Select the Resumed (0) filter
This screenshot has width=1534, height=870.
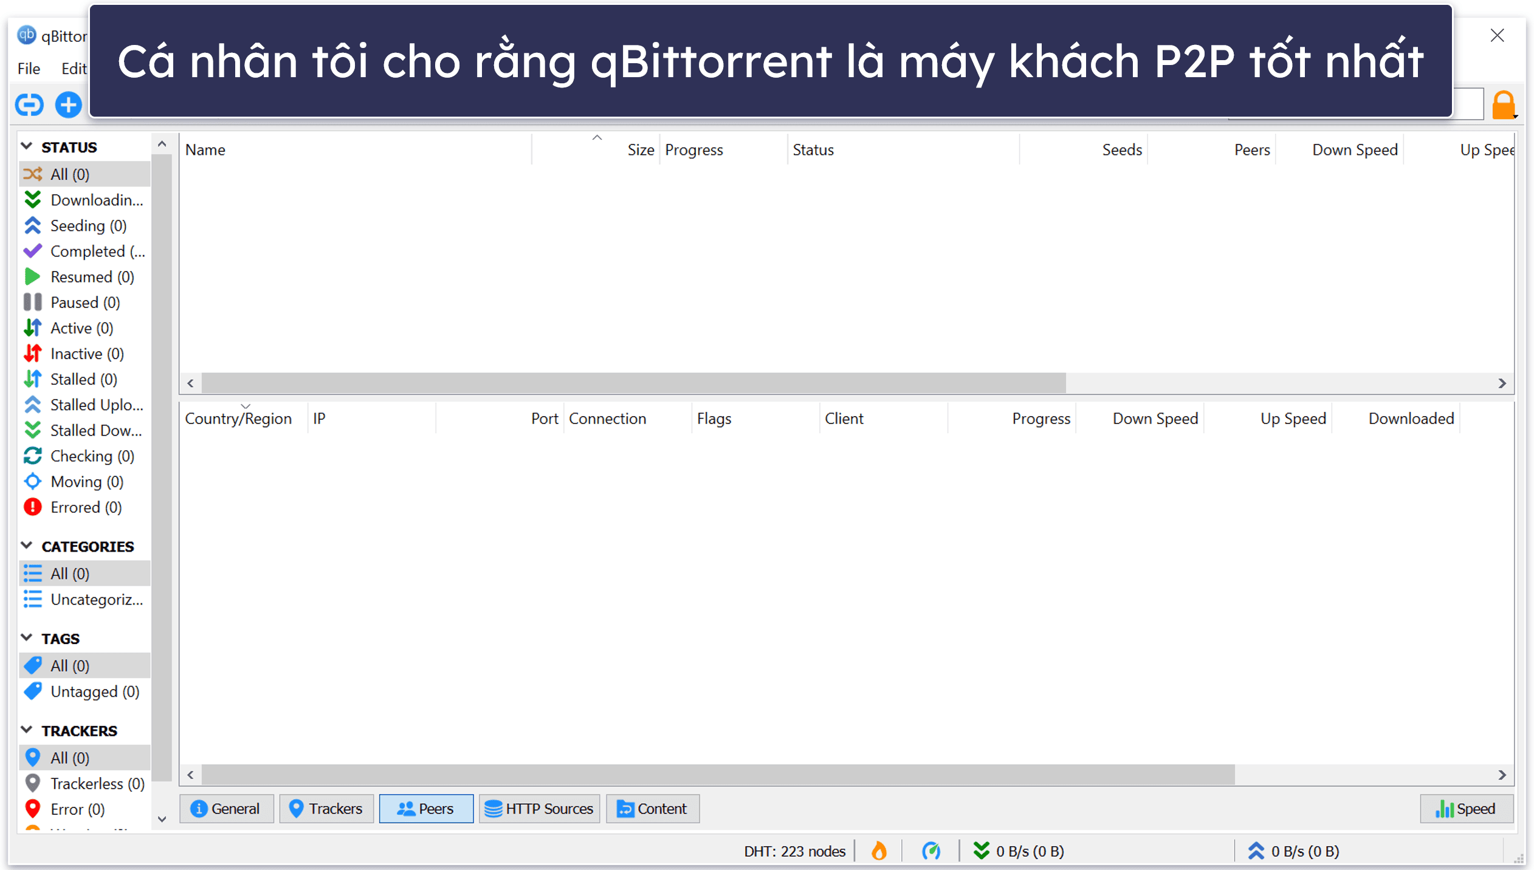[x=85, y=276]
